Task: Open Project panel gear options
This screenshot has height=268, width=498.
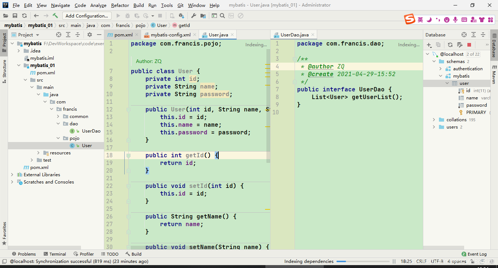Action: [x=90, y=35]
